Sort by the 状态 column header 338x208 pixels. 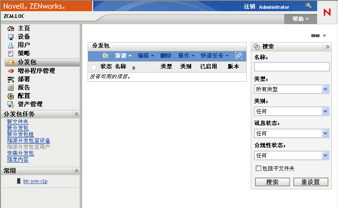coord(106,66)
